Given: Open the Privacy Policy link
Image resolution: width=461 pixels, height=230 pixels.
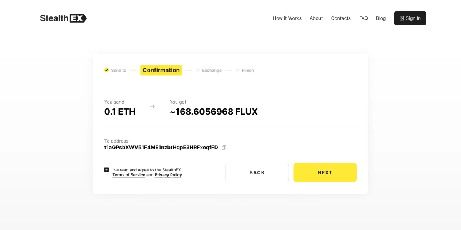Looking at the screenshot, I should [x=168, y=175].
